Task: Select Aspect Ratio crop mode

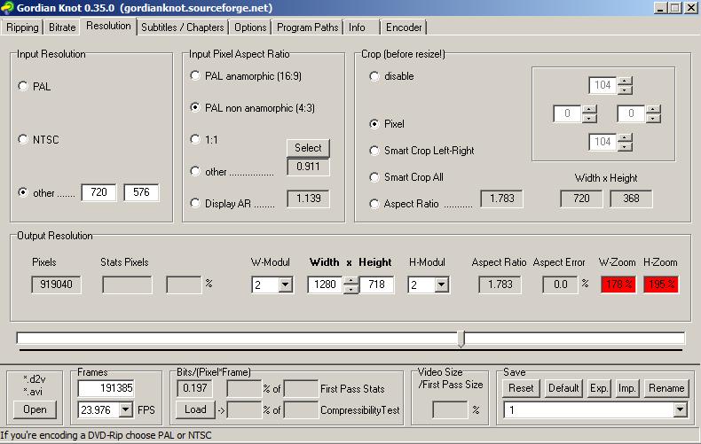Action: point(374,204)
